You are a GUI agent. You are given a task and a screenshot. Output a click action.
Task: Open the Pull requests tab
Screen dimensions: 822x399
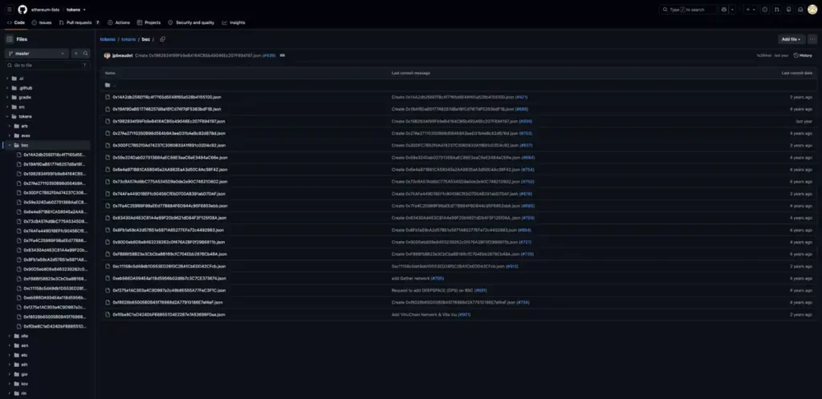pos(79,22)
